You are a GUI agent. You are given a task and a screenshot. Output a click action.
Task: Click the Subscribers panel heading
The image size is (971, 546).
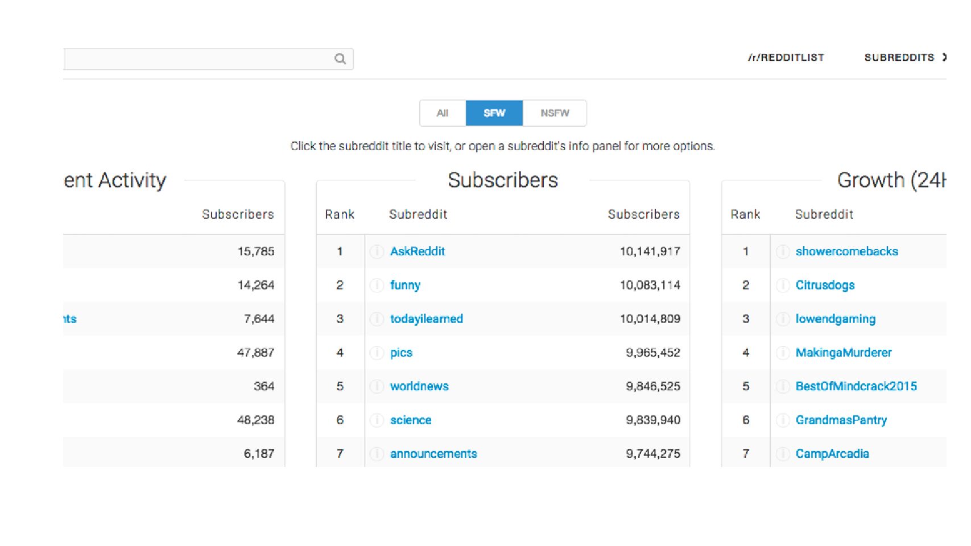(503, 180)
